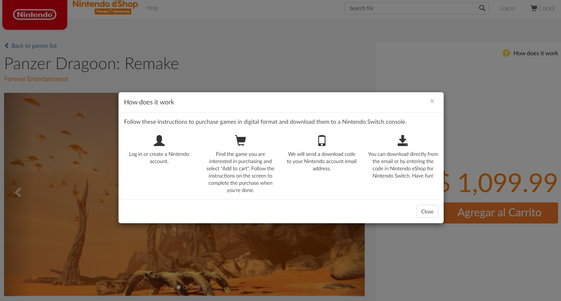This screenshot has height=301, width=561.
Task: Open the Help page
Action: 152,8
